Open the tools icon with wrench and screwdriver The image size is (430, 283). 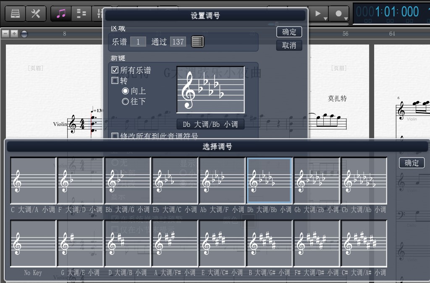point(36,13)
